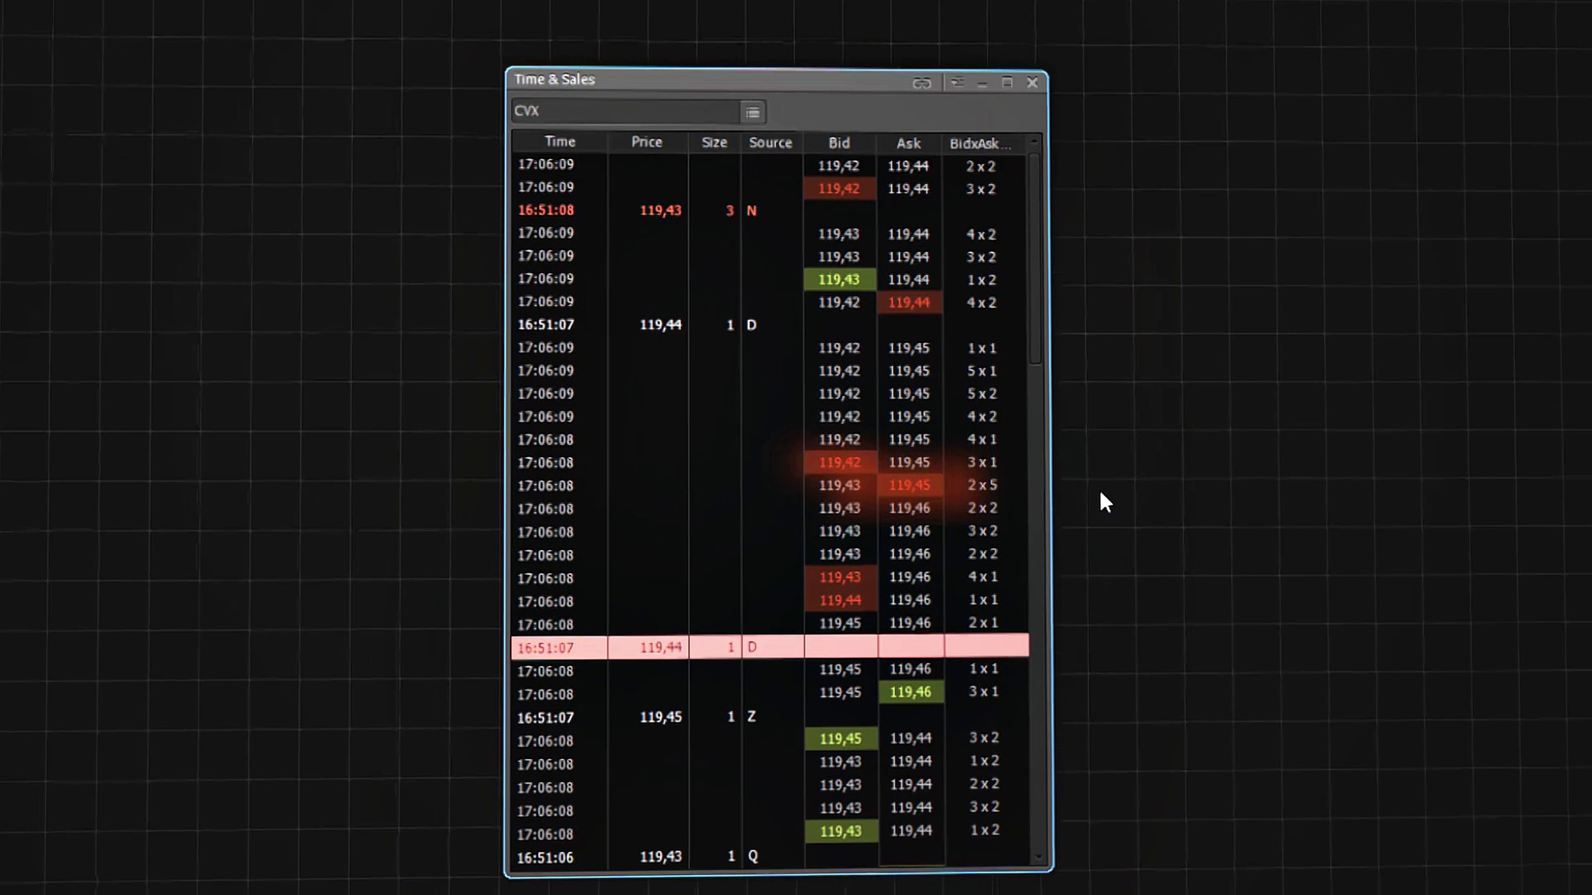Click the Size column header

[x=714, y=143]
